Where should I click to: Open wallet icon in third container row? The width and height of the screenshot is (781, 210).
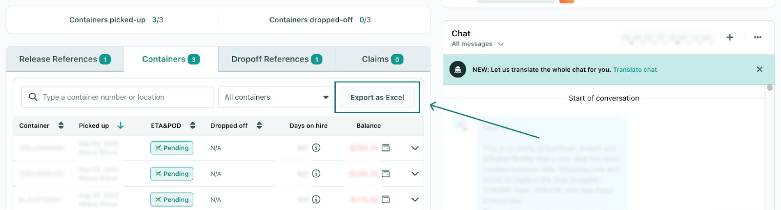tap(386, 199)
